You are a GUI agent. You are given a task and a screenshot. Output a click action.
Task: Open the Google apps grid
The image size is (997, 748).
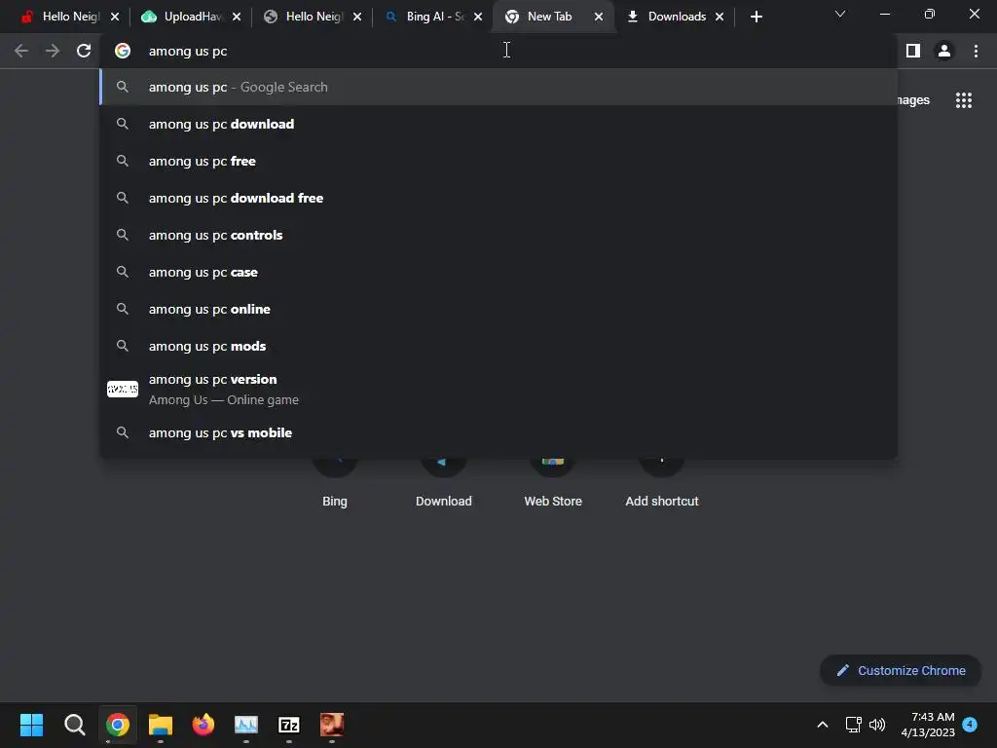(x=963, y=100)
